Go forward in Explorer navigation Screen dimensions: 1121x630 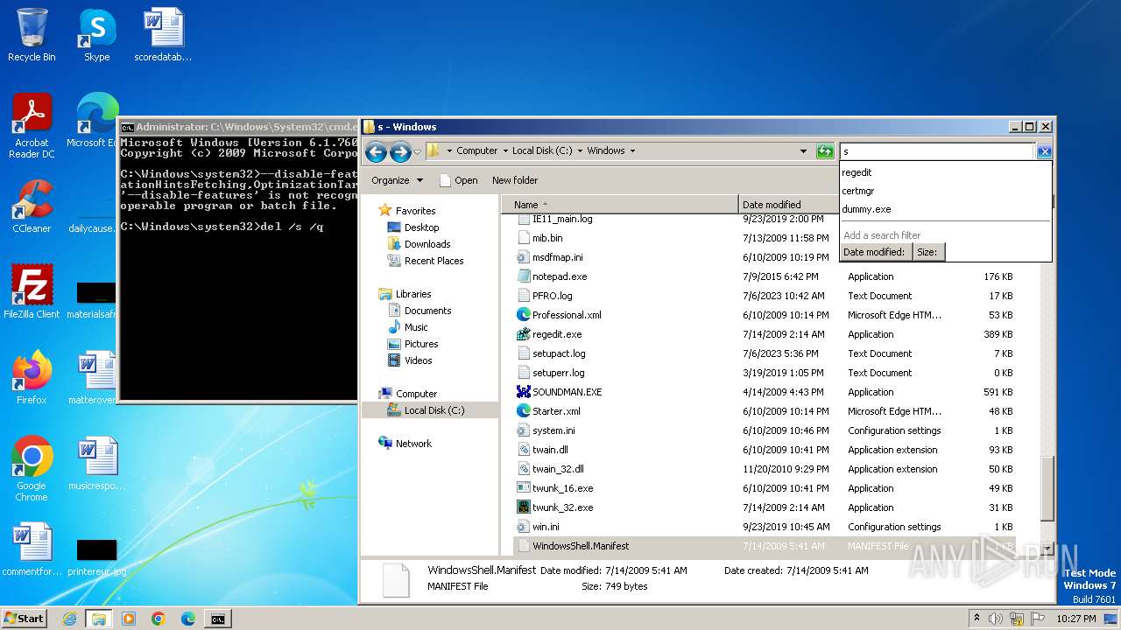click(400, 152)
